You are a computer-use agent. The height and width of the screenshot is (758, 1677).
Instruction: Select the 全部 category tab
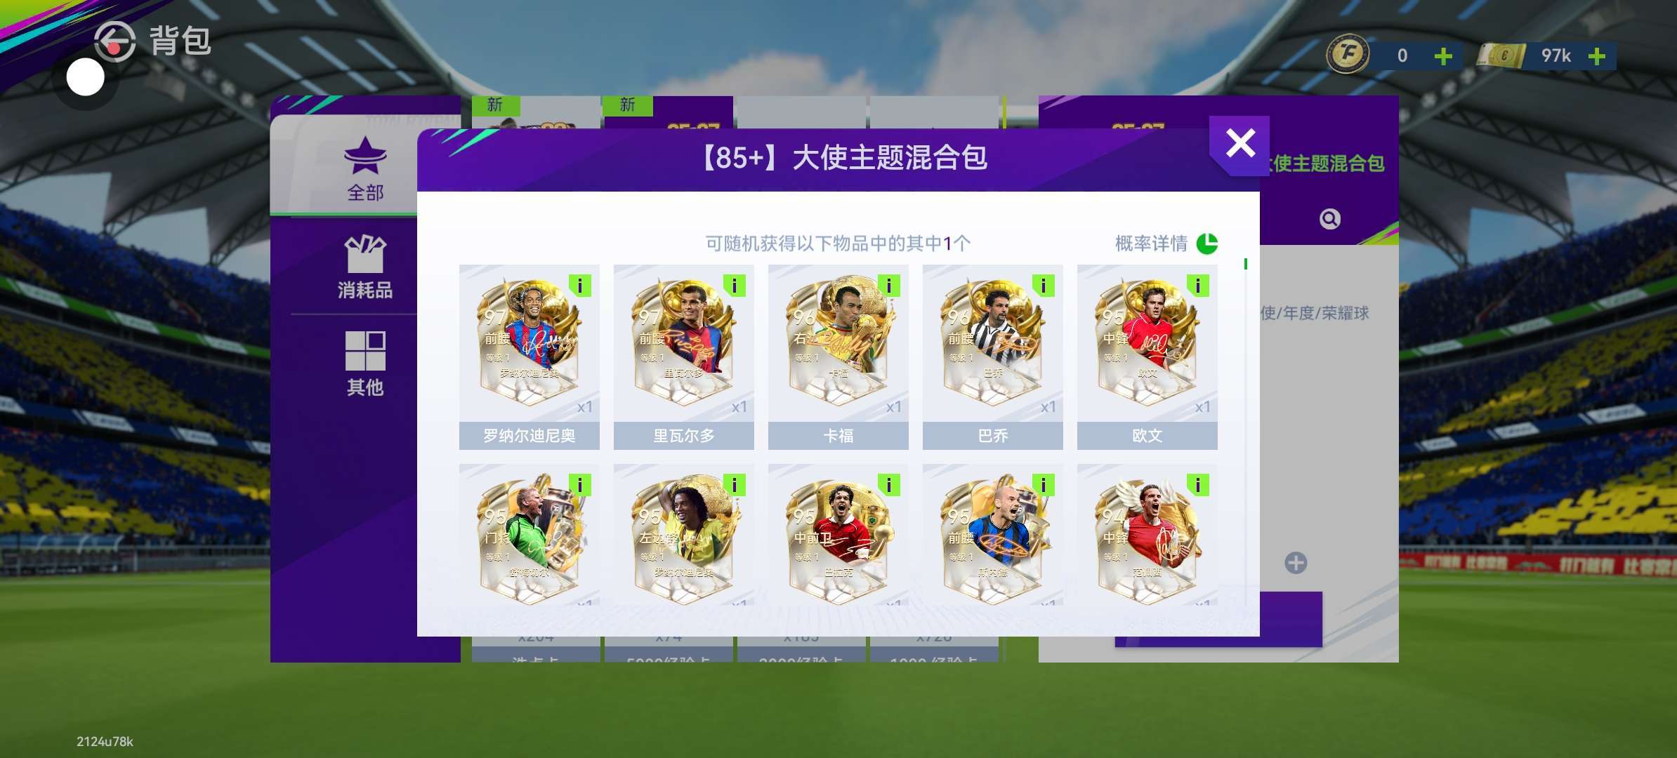click(365, 168)
